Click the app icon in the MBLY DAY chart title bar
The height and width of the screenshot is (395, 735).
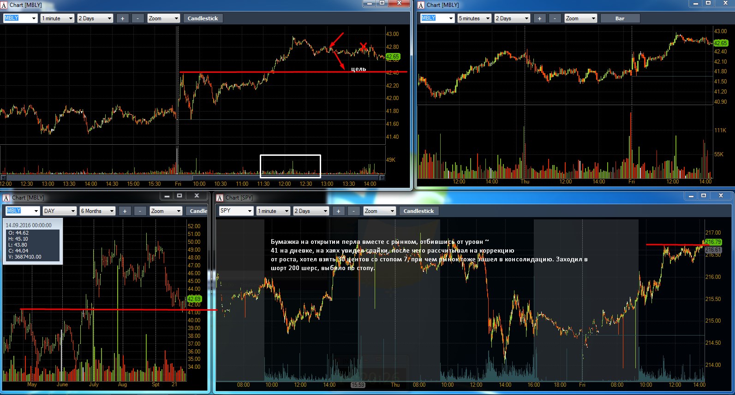click(6, 198)
